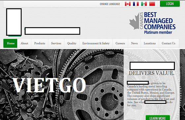Open Environment & Safety section
The width and height of the screenshot is (185, 120).
[96, 43]
